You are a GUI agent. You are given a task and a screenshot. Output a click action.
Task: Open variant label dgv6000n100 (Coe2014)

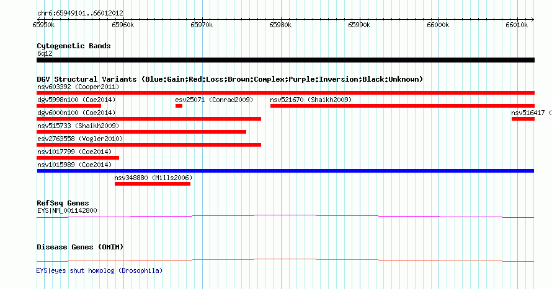[76, 113]
